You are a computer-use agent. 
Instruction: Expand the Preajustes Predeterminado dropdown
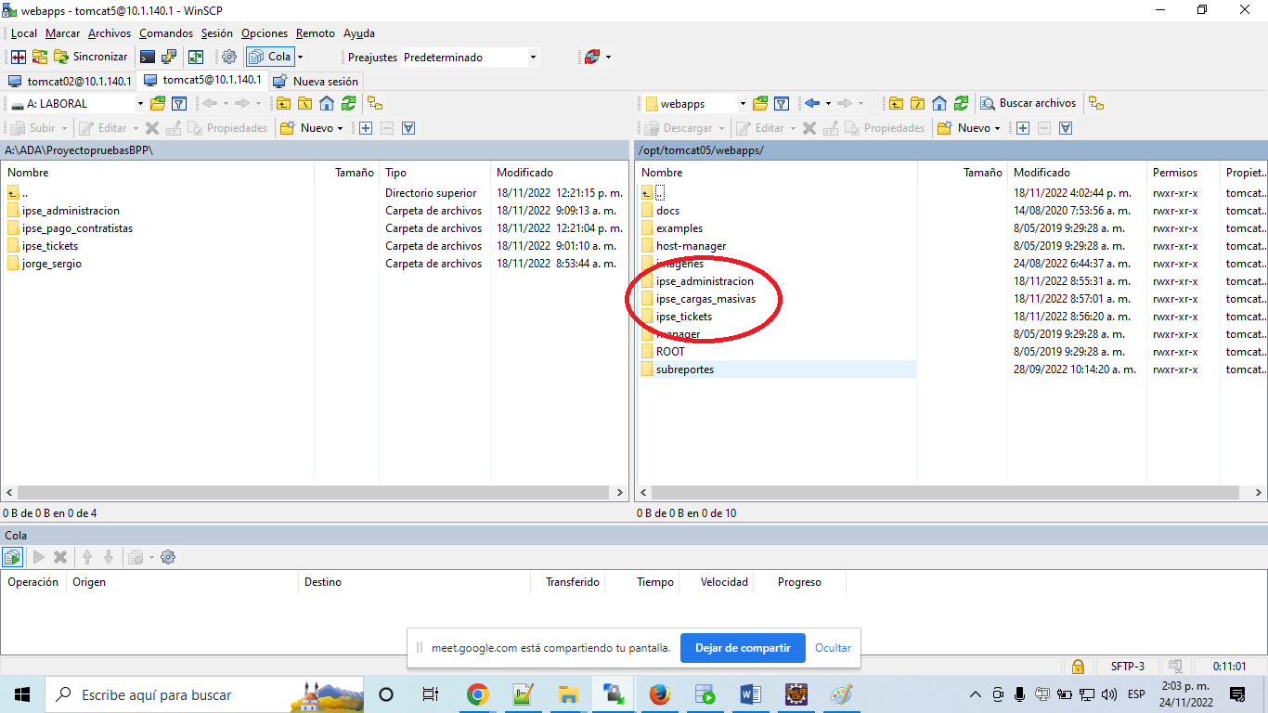533,57
